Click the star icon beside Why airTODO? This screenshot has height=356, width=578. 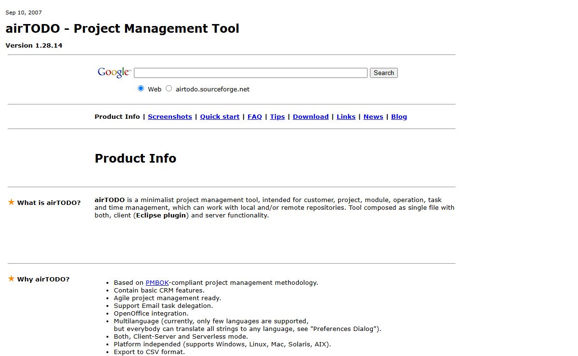[12, 279]
